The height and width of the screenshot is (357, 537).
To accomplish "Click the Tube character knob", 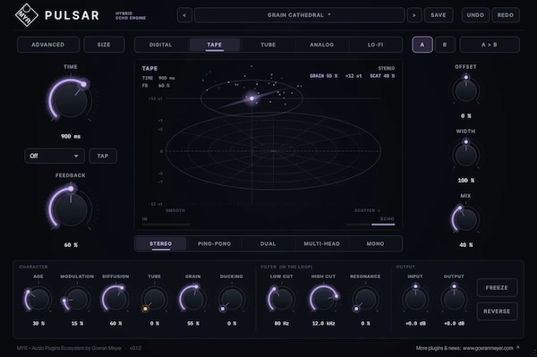I will pos(154,299).
